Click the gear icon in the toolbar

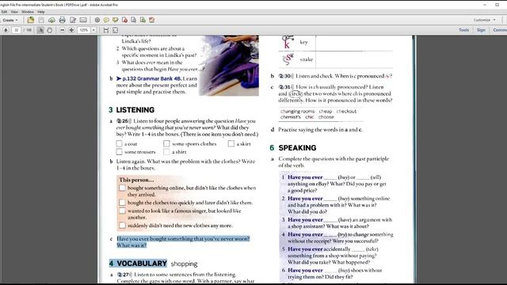[97, 20]
